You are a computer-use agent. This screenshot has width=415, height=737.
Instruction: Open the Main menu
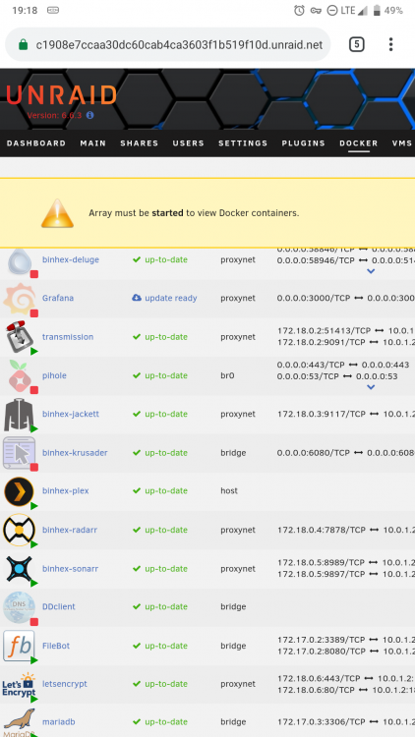[93, 143]
